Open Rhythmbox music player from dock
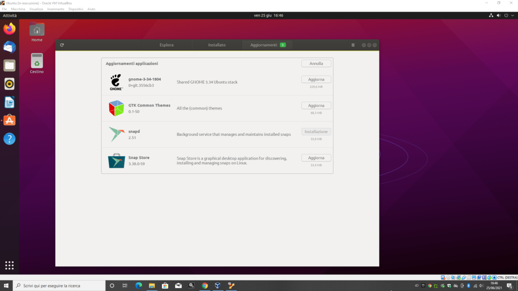The width and height of the screenshot is (518, 291). [x=9, y=83]
